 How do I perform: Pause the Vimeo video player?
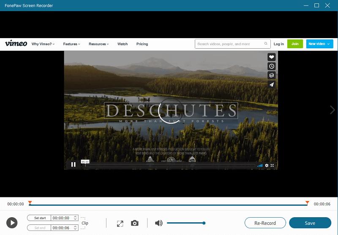73,165
